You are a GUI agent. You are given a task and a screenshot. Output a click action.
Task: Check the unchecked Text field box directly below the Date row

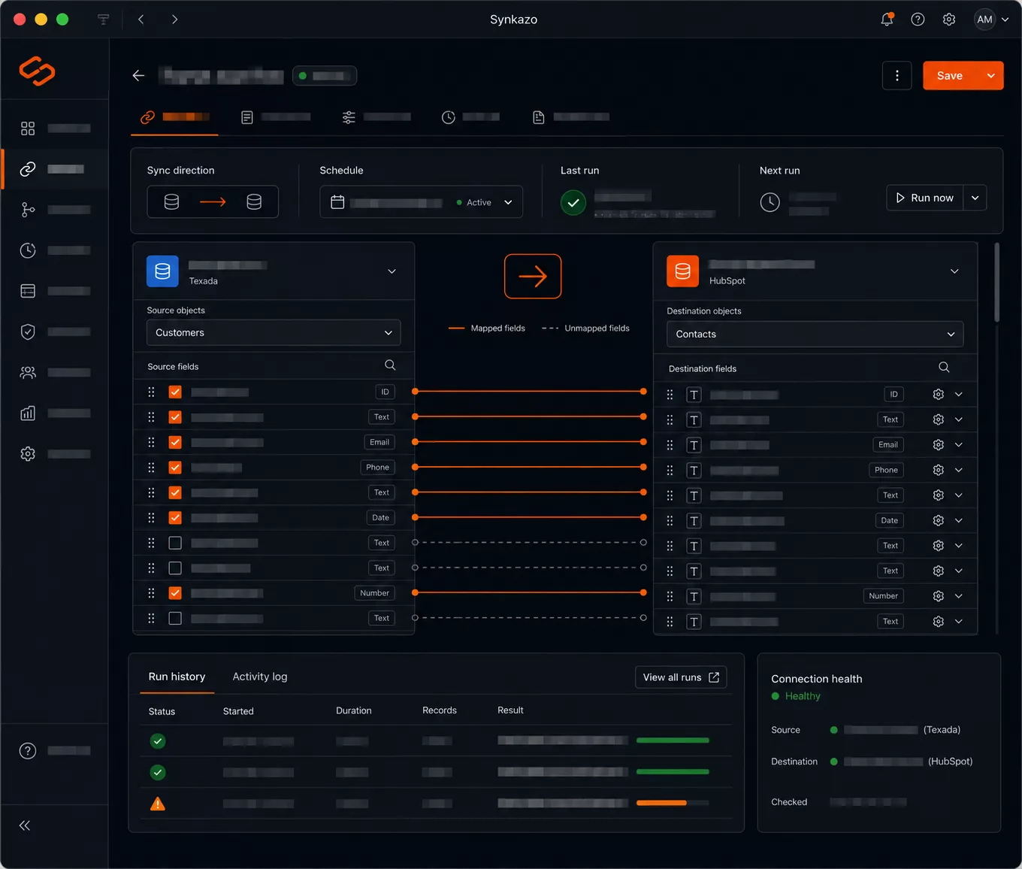tap(175, 543)
